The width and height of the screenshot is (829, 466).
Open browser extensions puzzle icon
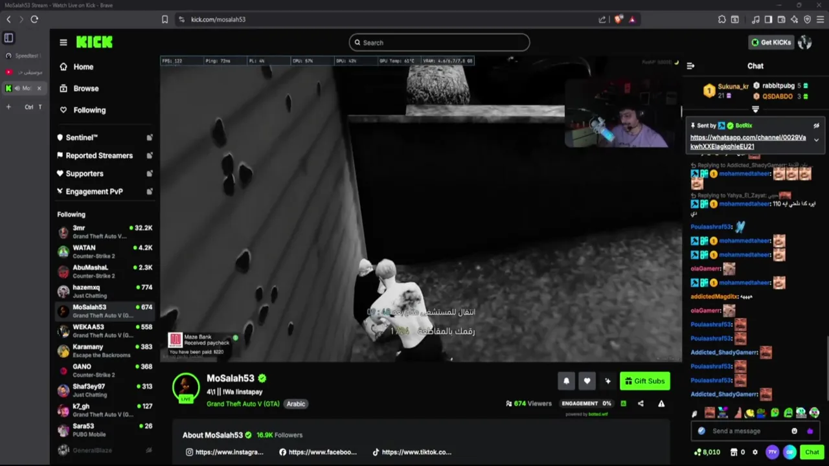tap(721, 19)
